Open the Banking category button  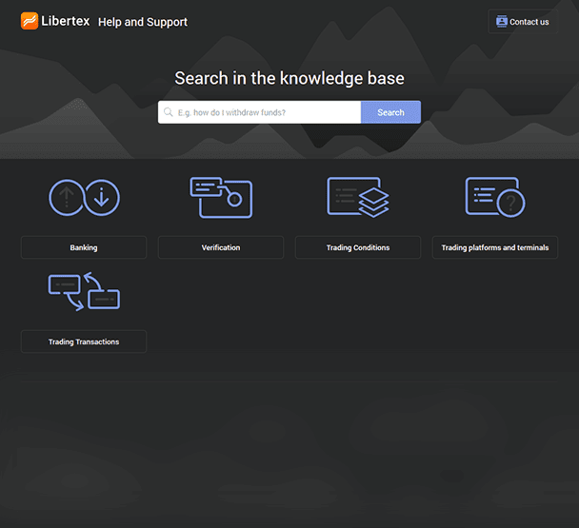click(x=84, y=247)
